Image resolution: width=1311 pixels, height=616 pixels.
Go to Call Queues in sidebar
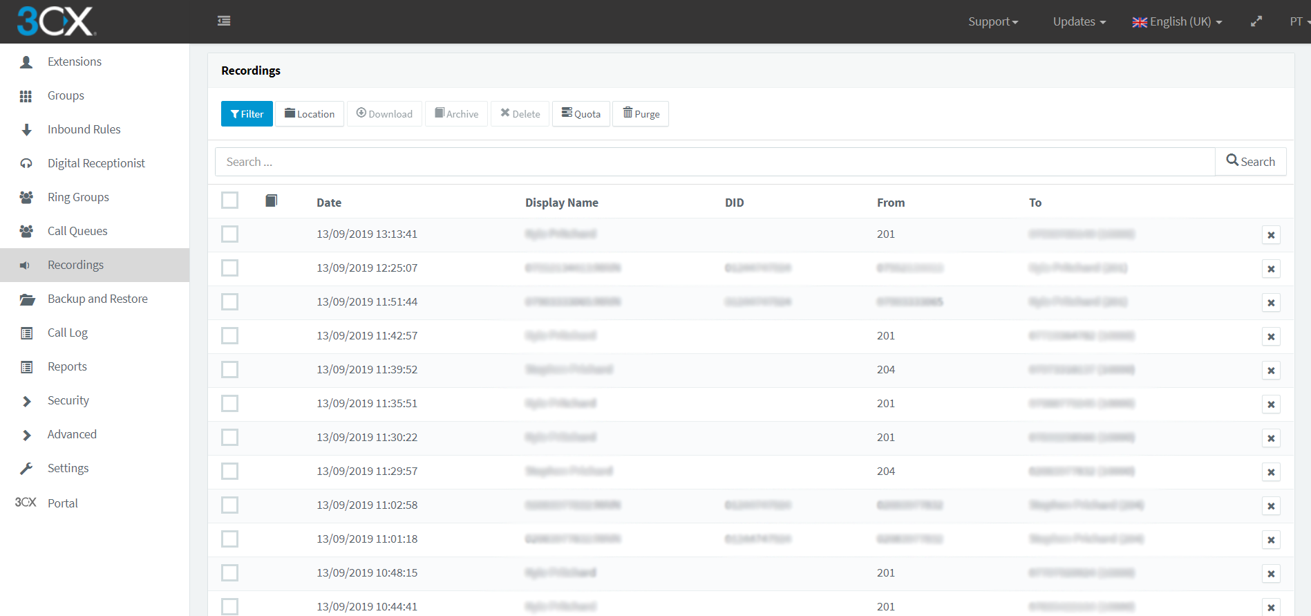coord(77,232)
